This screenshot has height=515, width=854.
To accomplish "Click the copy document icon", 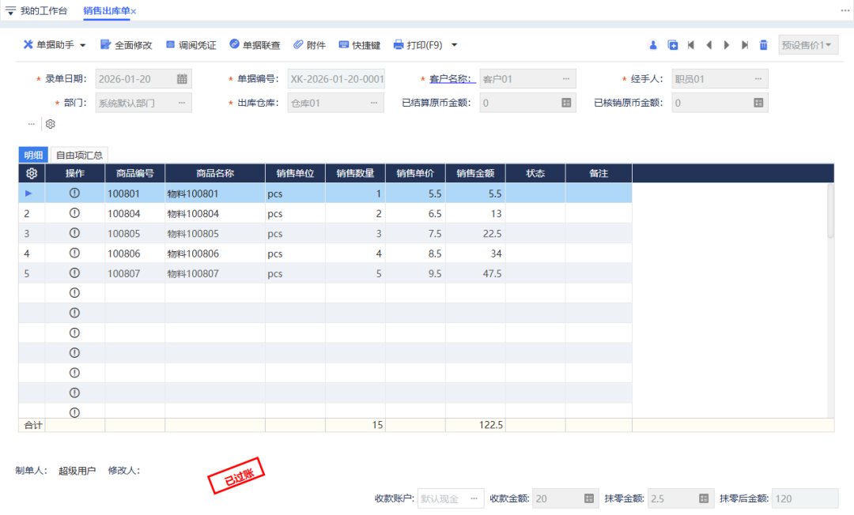I will [x=673, y=45].
